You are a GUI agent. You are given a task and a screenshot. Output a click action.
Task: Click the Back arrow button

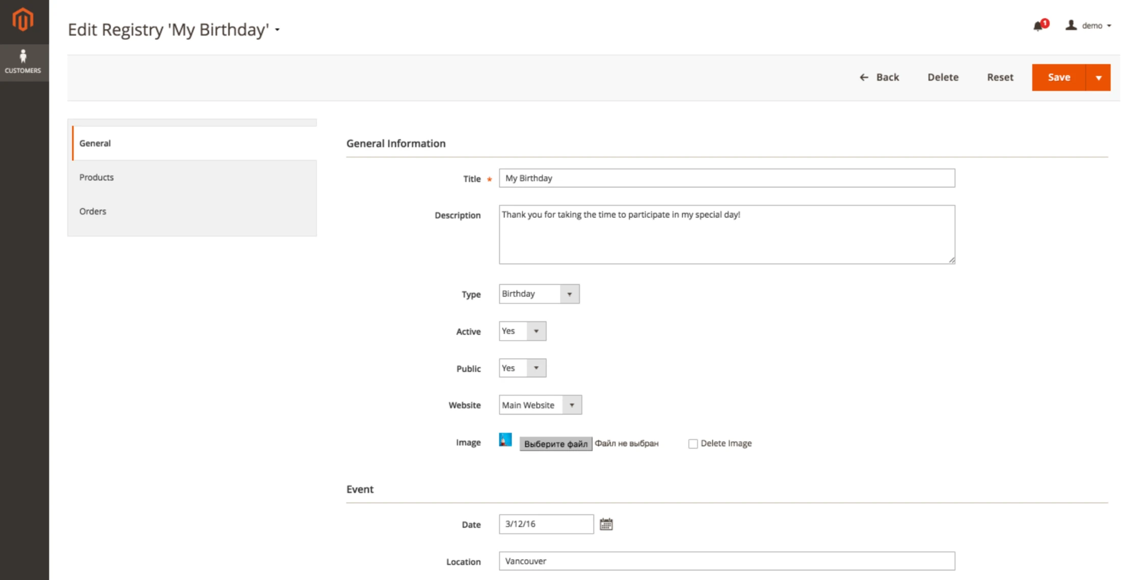pos(879,77)
